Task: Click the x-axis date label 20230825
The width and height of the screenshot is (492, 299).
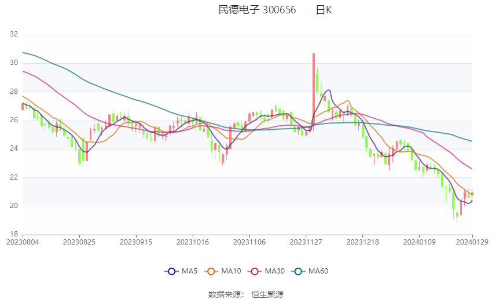Action: click(x=79, y=242)
